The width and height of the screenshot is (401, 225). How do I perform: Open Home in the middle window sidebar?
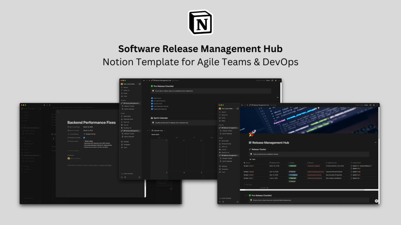point(124,93)
